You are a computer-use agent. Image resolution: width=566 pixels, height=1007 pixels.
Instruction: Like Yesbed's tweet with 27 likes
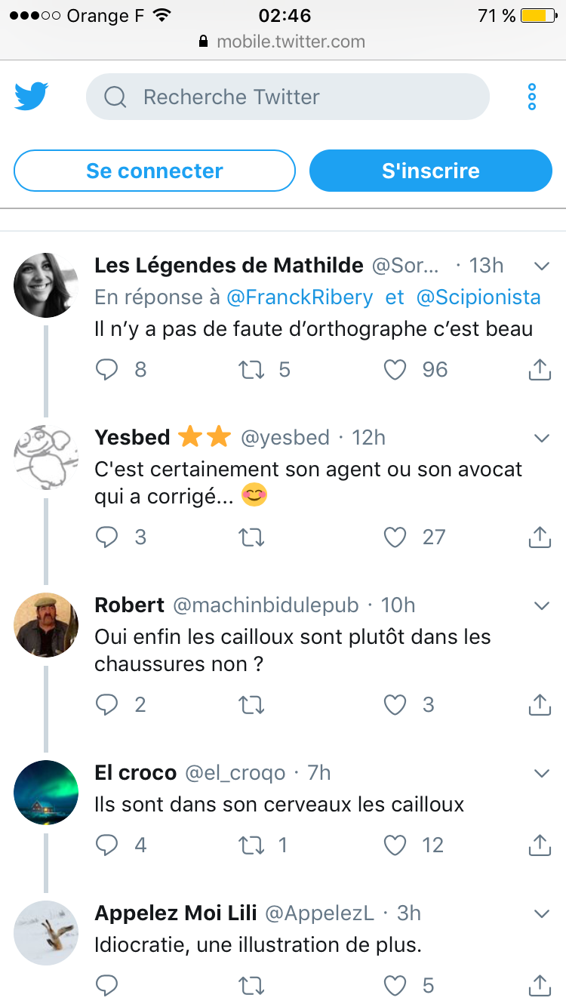pos(395,537)
